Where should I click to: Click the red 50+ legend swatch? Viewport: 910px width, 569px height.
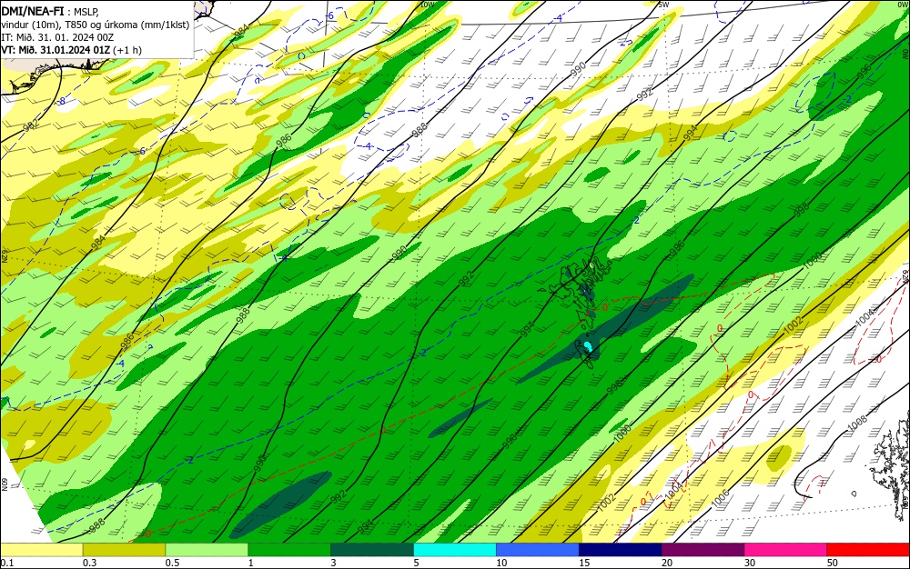click(x=867, y=549)
